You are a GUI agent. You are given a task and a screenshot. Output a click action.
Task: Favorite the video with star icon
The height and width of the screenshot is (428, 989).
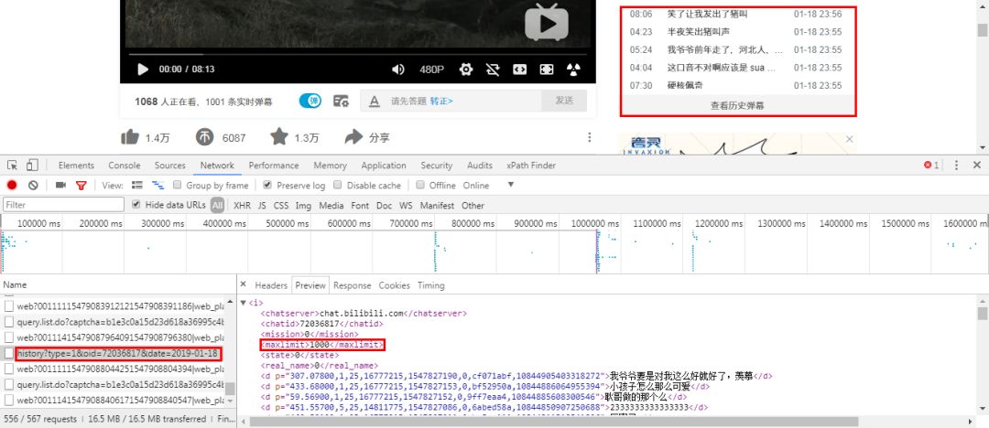[278, 137]
